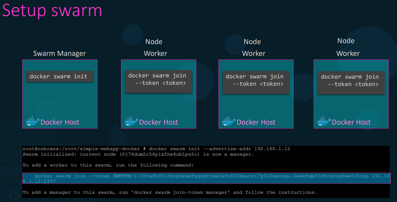The height and width of the screenshot is (202, 397).
Task: Click the 'Worker' label above the leftmost worker box
Action: point(155,53)
